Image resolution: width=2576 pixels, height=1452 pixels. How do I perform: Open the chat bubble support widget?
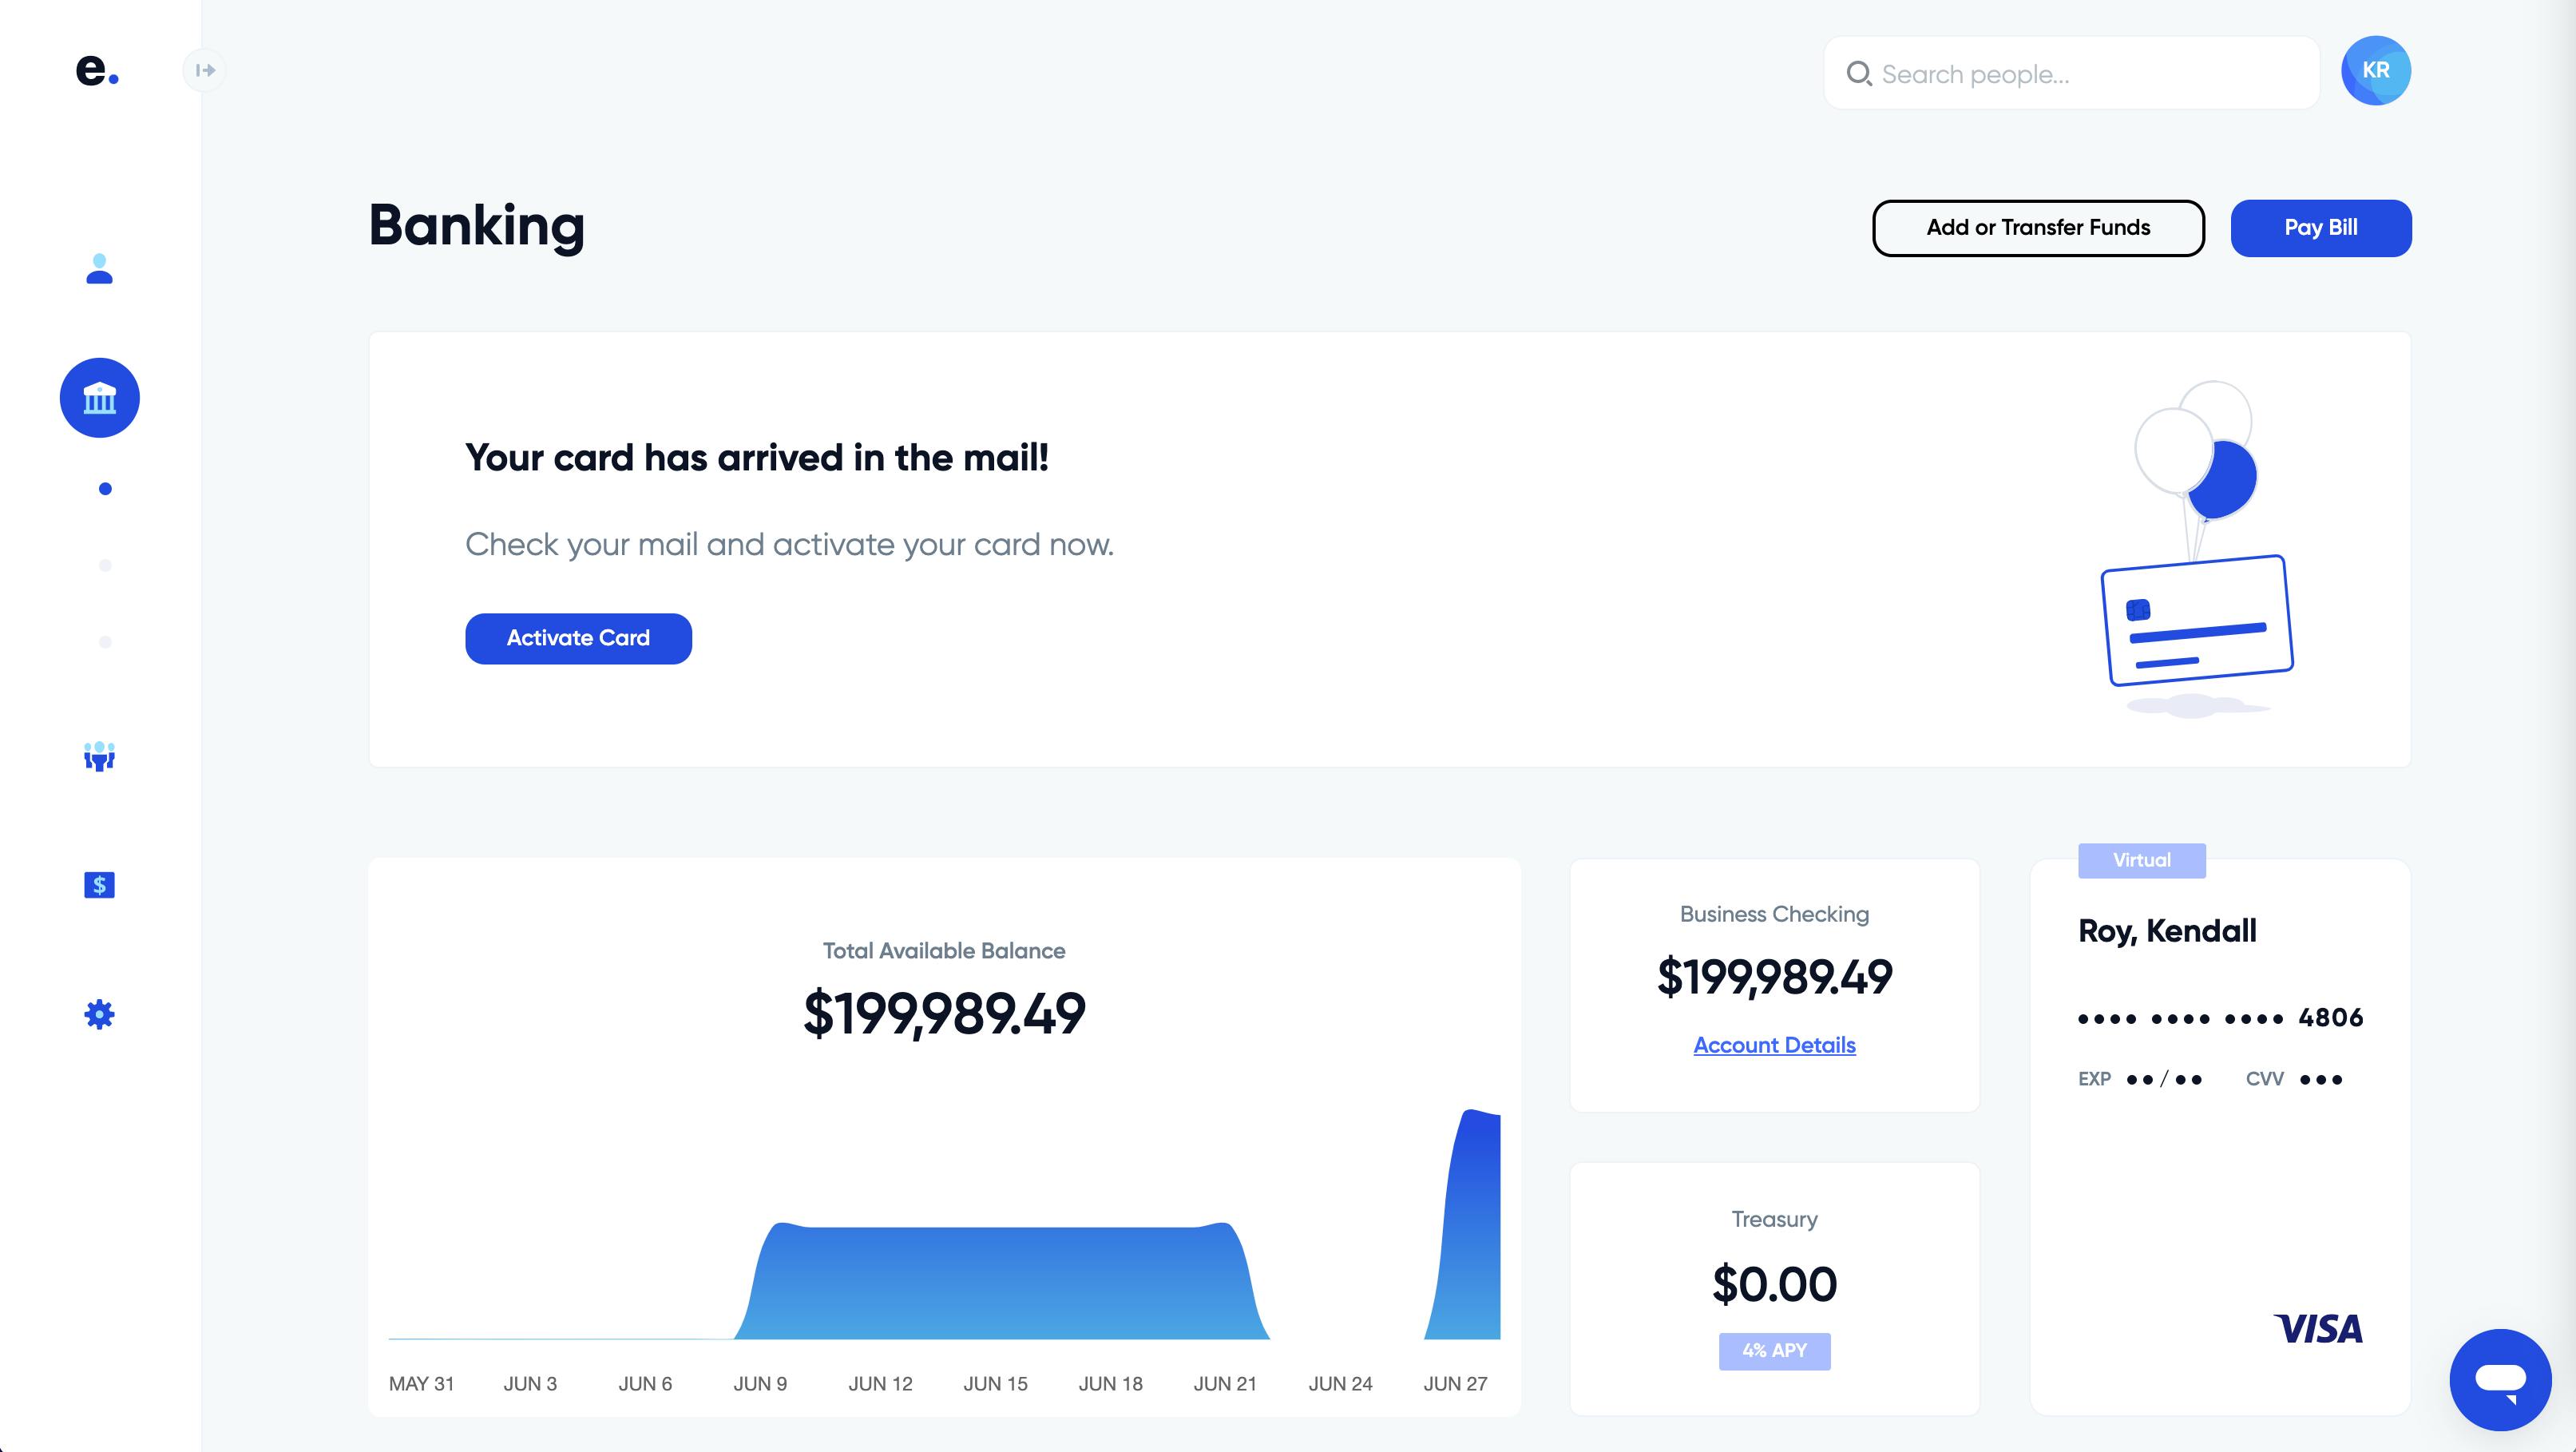pyautogui.click(x=2500, y=1380)
